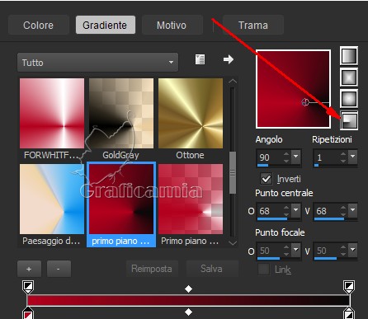Open the Tutto category dropdown
This screenshot has width=368, height=319.
click(97, 63)
